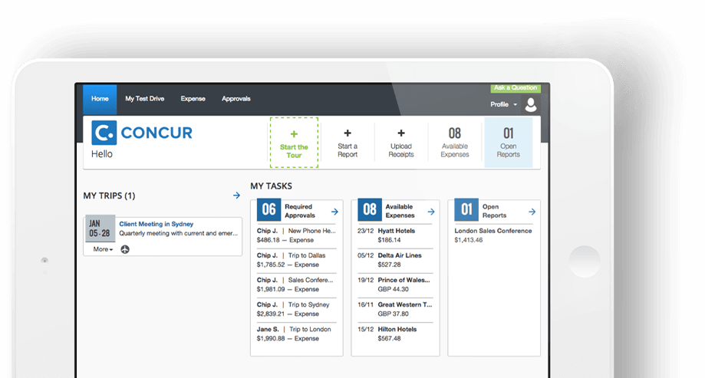
Task: Click the plus icon for Upload Receipts
Action: pos(401,133)
